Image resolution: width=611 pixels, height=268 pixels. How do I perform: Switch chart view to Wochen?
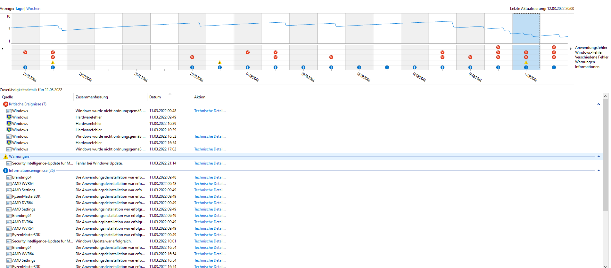[33, 9]
